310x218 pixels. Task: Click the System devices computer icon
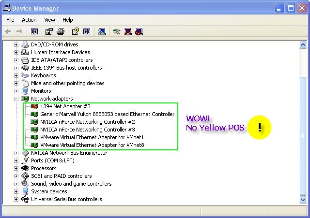25,191
